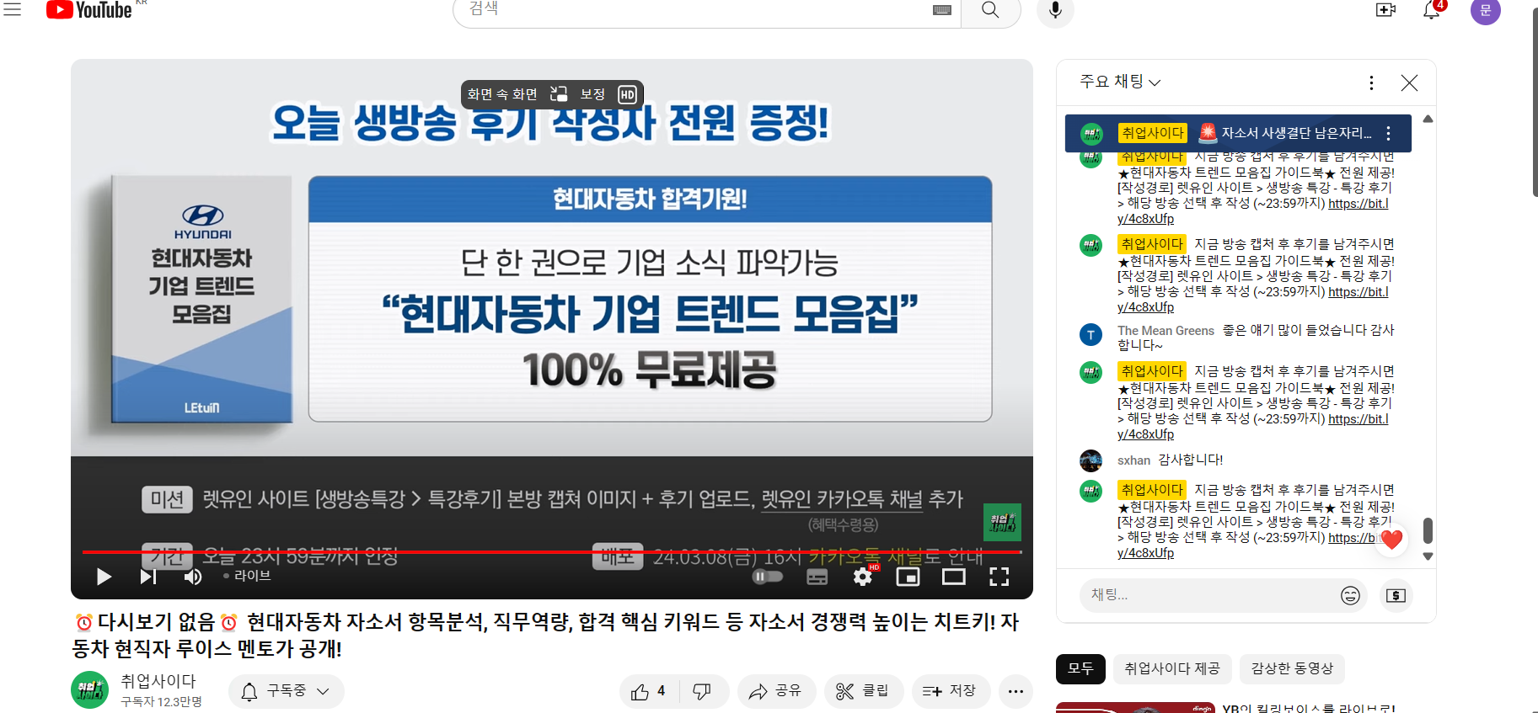Toggle the autoplay switch in the player
1538x713 pixels.
click(767, 577)
